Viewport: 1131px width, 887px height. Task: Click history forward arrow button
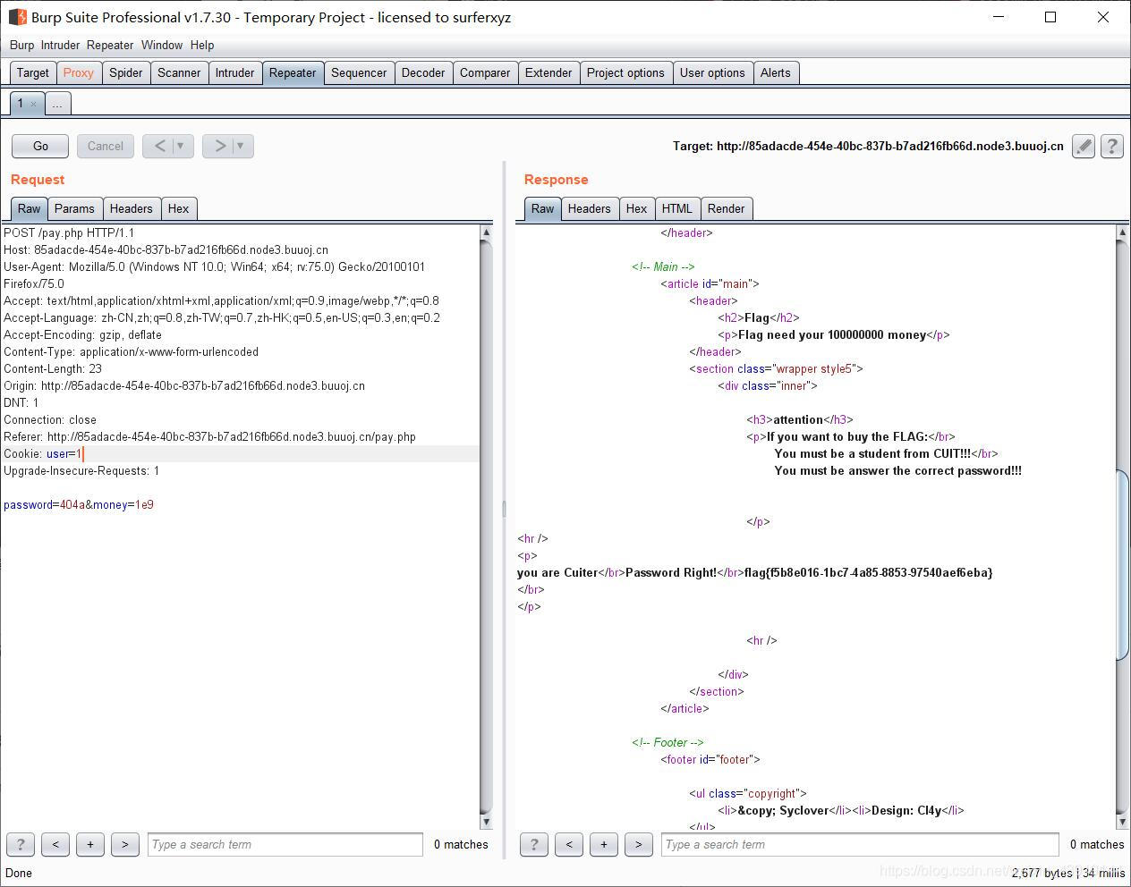[x=219, y=146]
